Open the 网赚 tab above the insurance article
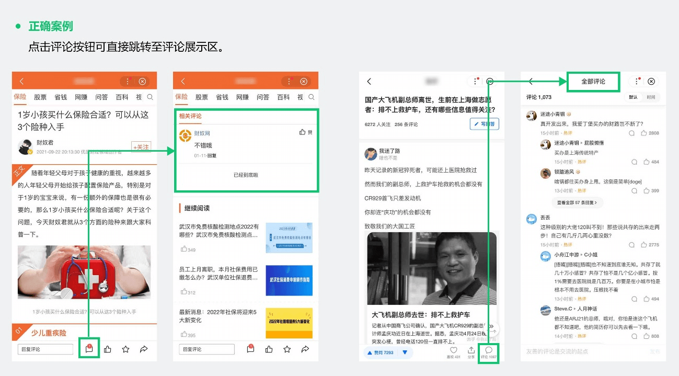The width and height of the screenshot is (679, 376). [81, 97]
